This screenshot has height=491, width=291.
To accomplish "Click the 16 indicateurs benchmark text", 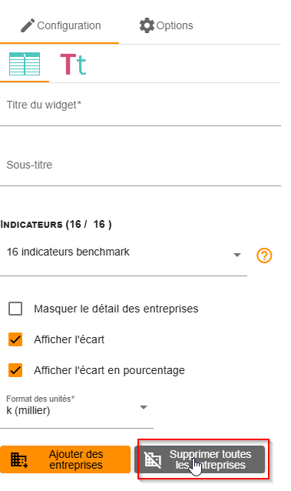I will tap(68, 252).
